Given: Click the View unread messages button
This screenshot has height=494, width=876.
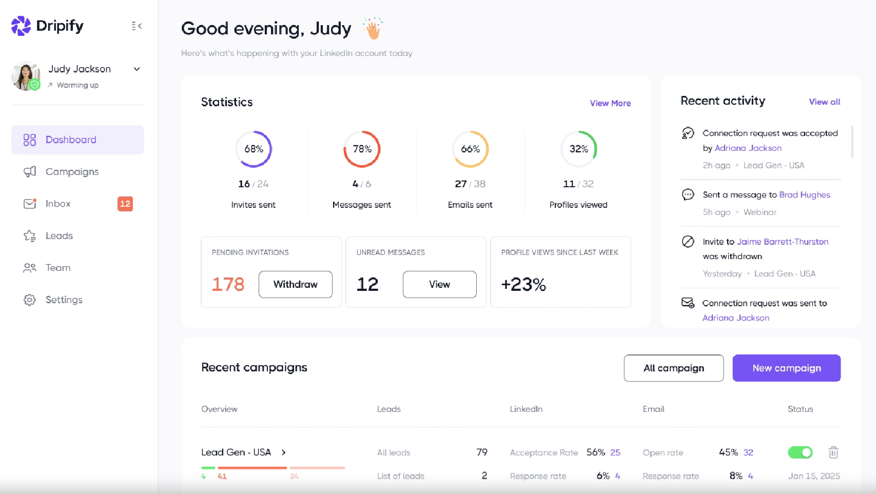Looking at the screenshot, I should (440, 284).
